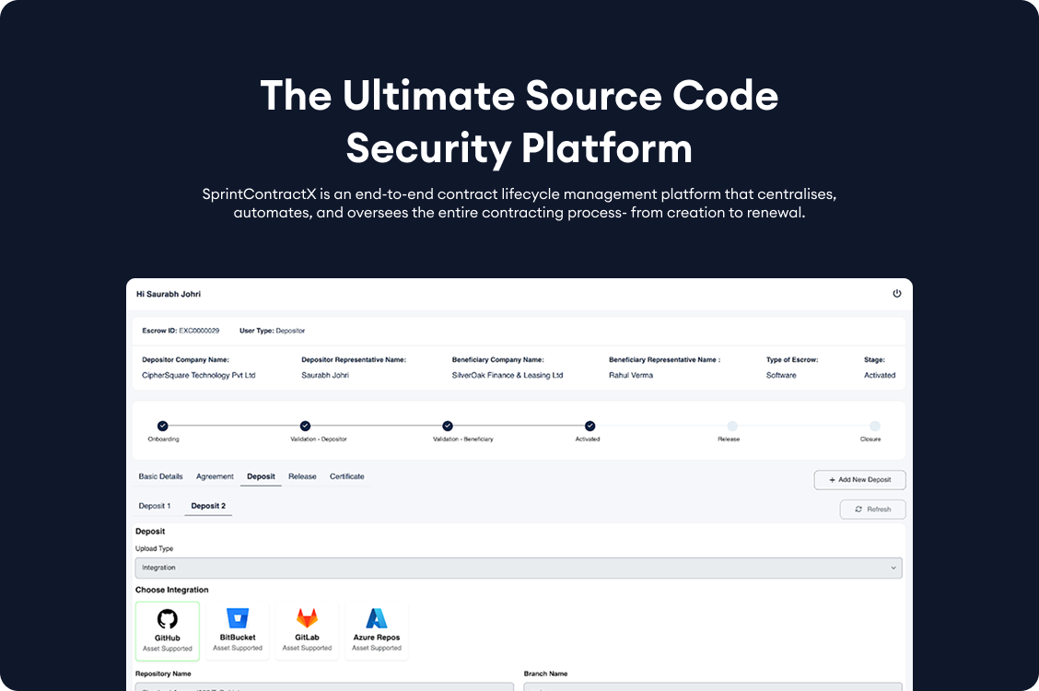Screen dimensions: 1039x691
Task: Select the GitHub integration icon
Action: click(x=167, y=619)
